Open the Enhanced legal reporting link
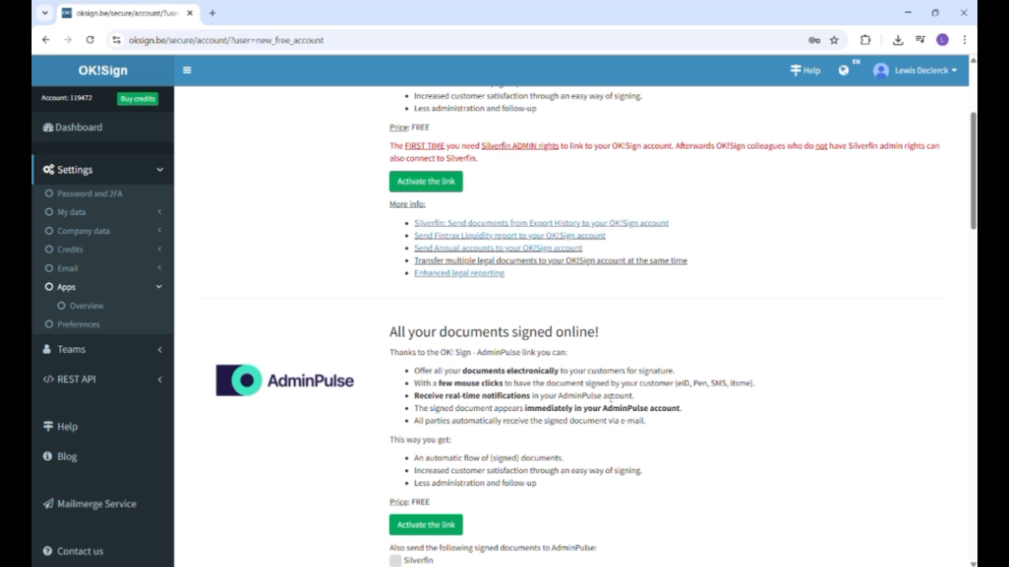 (459, 272)
